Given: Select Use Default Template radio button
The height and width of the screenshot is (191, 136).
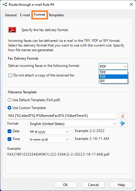Looking at the screenshot, I should tap(9, 100).
